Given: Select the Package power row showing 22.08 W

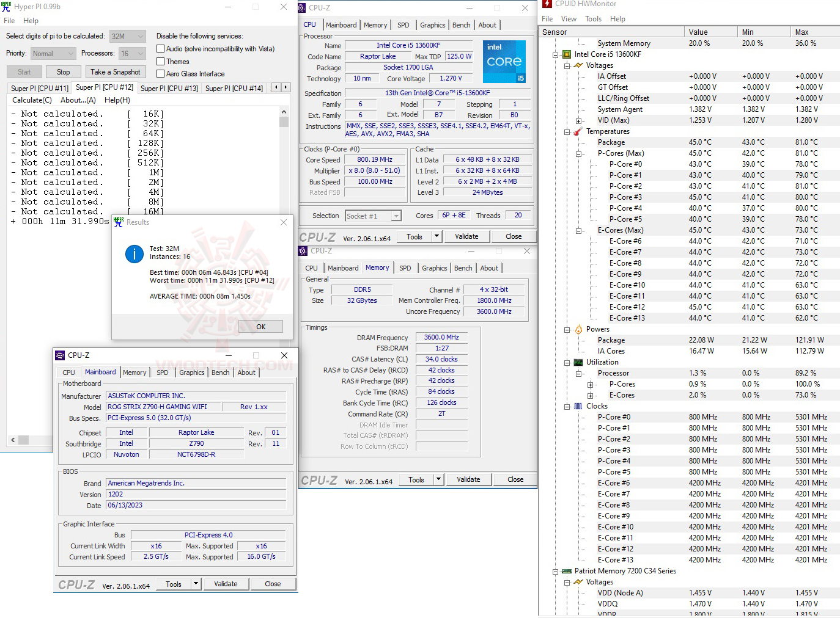Looking at the screenshot, I should point(689,340).
